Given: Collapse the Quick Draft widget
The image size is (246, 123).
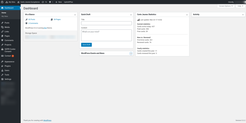Looking at the screenshot, I should pos(131,14).
